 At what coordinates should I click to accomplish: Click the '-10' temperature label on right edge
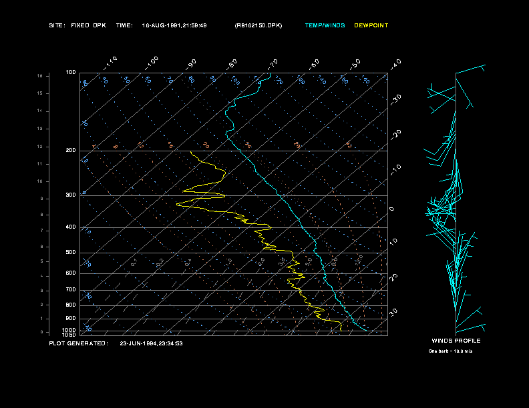pyautogui.click(x=396, y=170)
